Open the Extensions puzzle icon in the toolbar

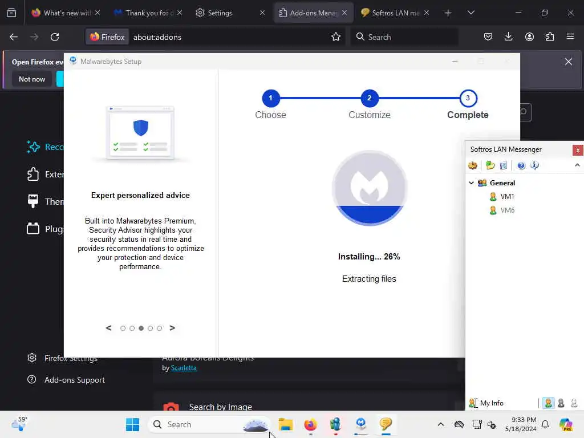(x=550, y=37)
